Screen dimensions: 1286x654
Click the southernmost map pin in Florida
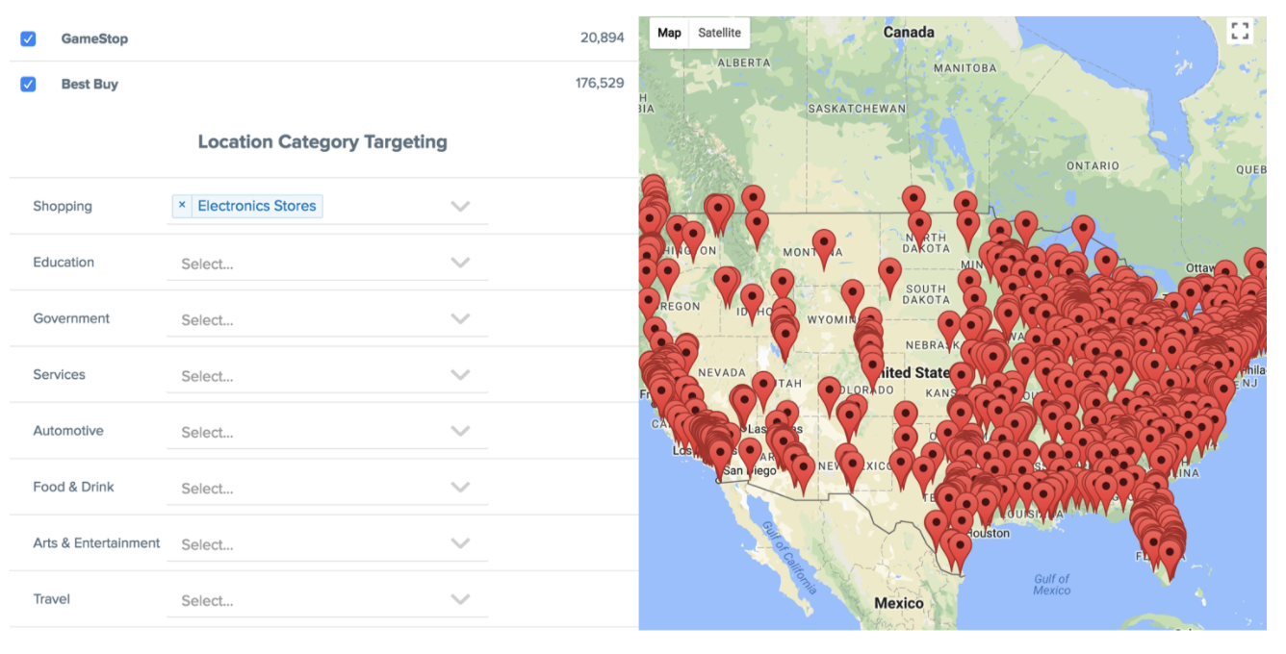click(x=1170, y=556)
